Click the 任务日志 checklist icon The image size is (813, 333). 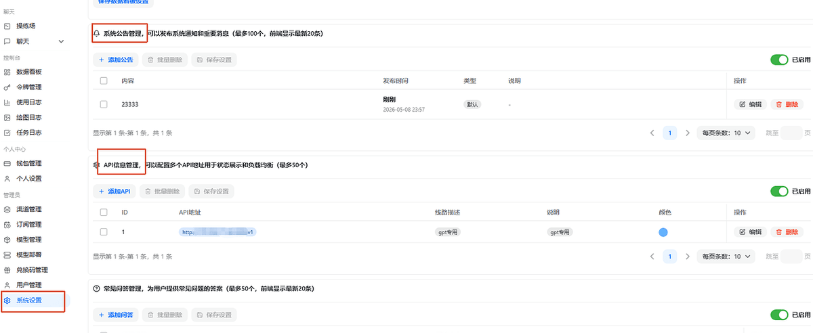coord(7,133)
